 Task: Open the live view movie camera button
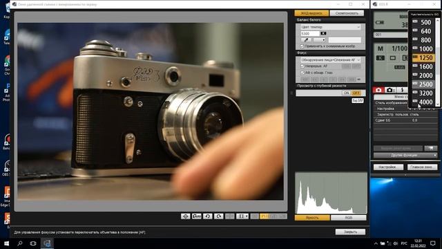coord(431,148)
